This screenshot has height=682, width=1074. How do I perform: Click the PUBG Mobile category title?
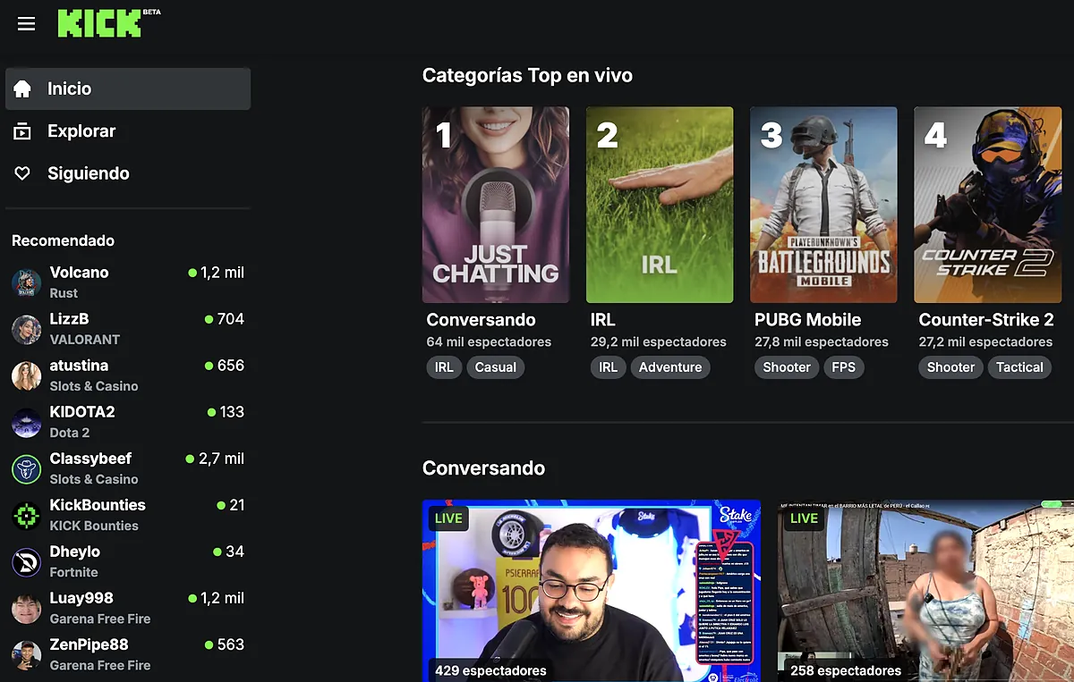coord(807,320)
